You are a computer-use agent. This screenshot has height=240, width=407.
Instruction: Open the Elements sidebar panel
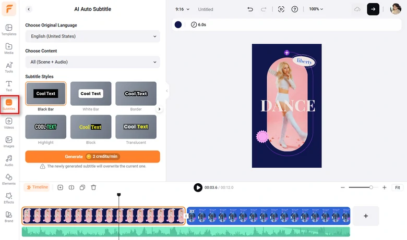tap(9, 179)
